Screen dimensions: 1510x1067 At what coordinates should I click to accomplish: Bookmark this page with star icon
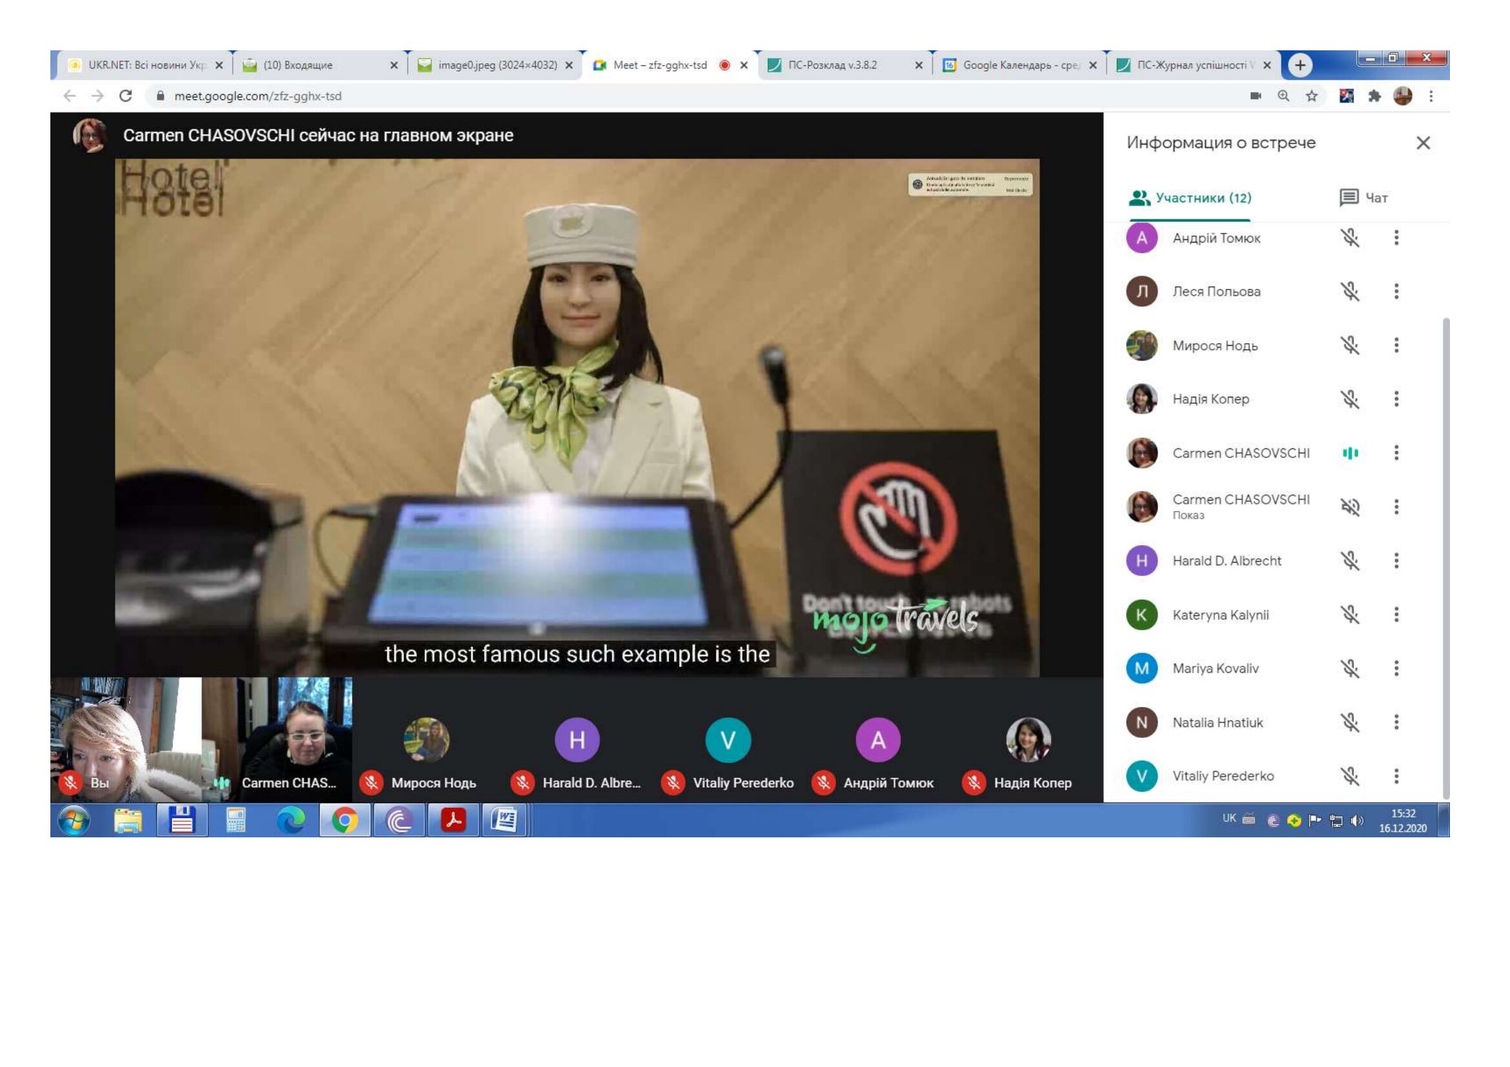click(x=1311, y=97)
